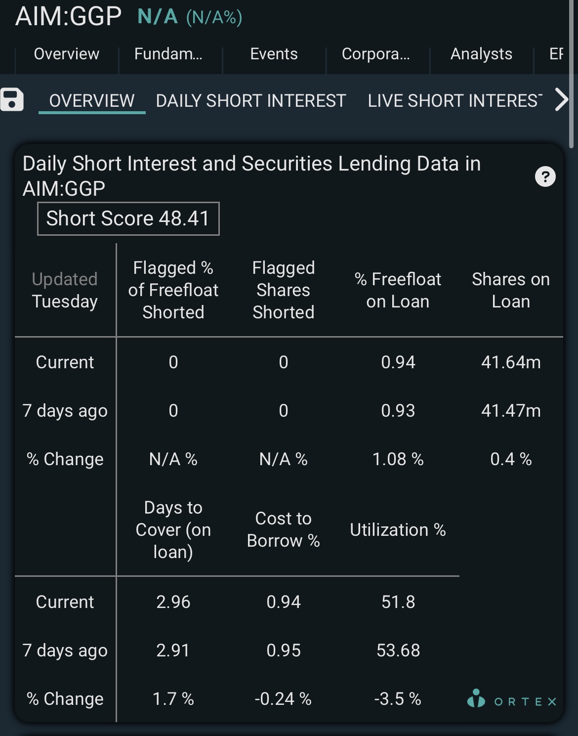Click the save disk icon
578x736 pixels.
[x=12, y=99]
